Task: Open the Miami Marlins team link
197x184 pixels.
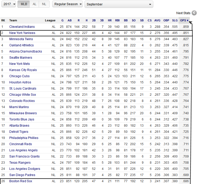Action: click(x=19, y=107)
